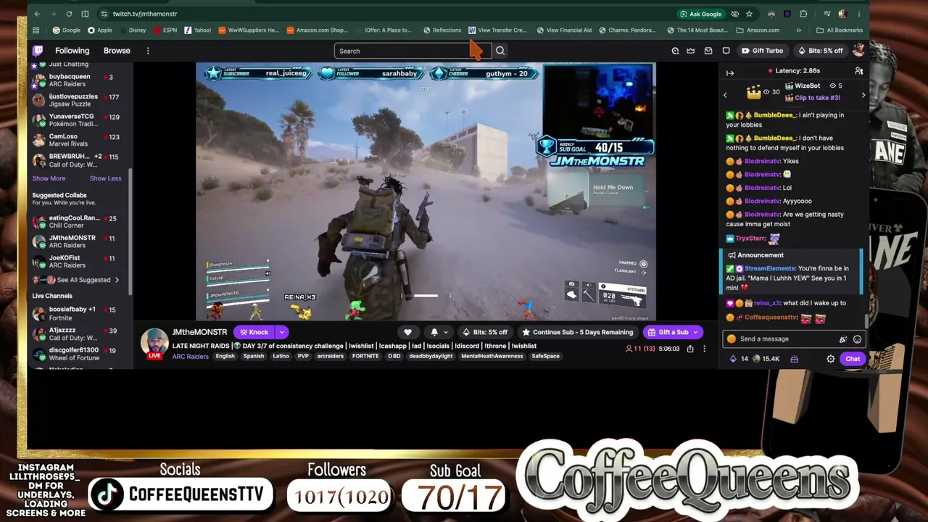Click Continue Sub - 5 Days Remaining

click(x=578, y=332)
